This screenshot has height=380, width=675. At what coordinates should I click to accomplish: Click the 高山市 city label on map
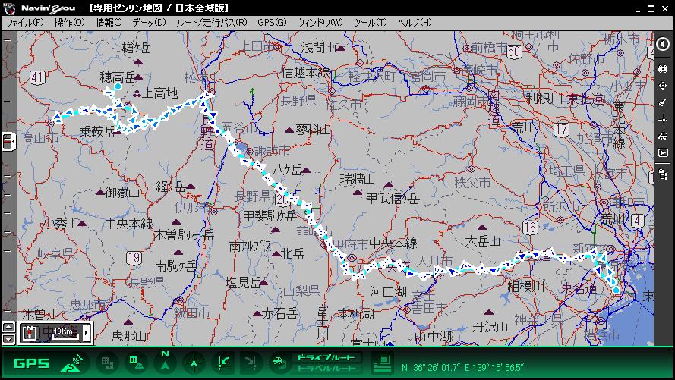point(40,137)
